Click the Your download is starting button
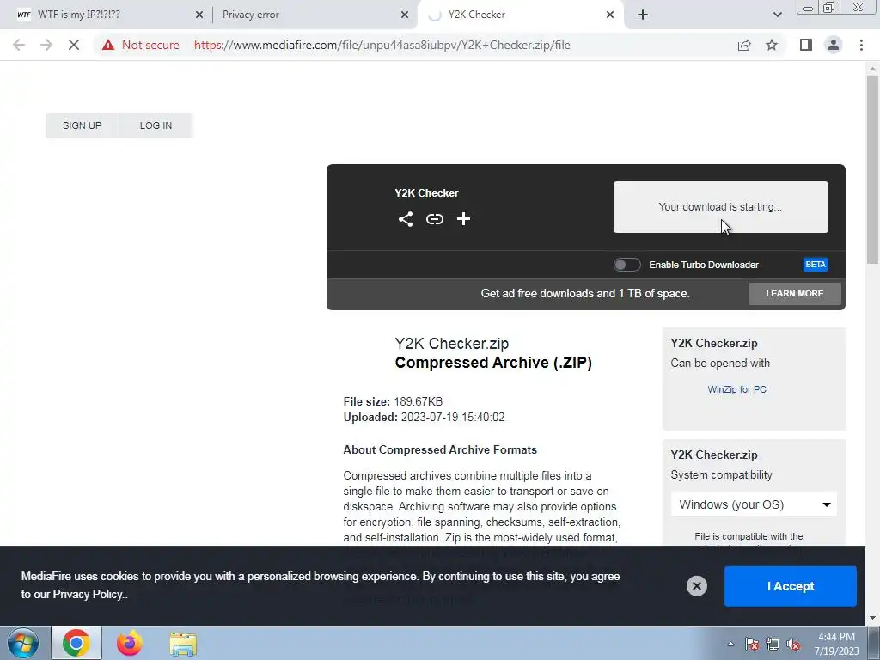This screenshot has height=660, width=880. point(721,206)
